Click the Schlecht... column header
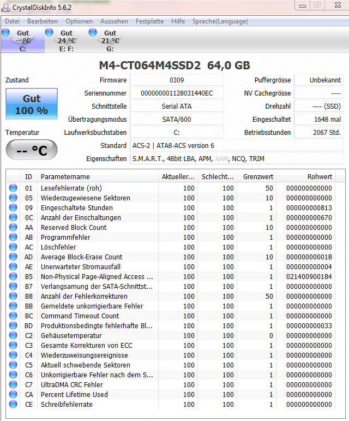 218,177
